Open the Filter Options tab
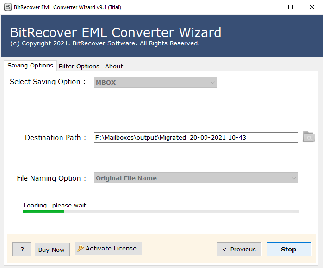Viewport: 323px width, 268px height. 79,66
